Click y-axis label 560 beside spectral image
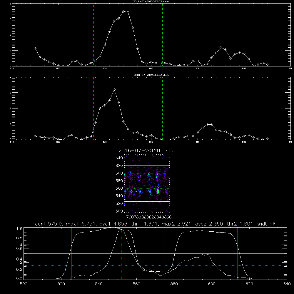This screenshot has width=294, height=294. (x=119, y=188)
